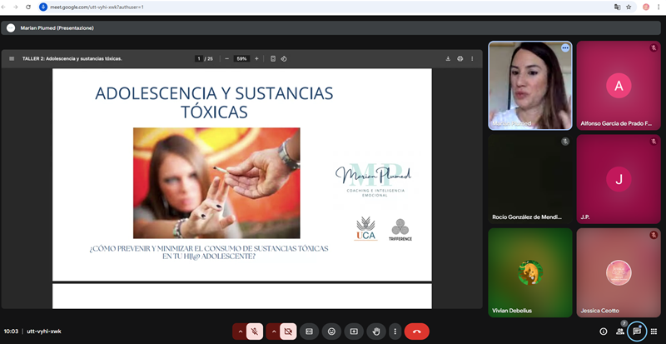This screenshot has width=666, height=344.
Task: Open the chat with everyone panel
Action: (x=637, y=332)
